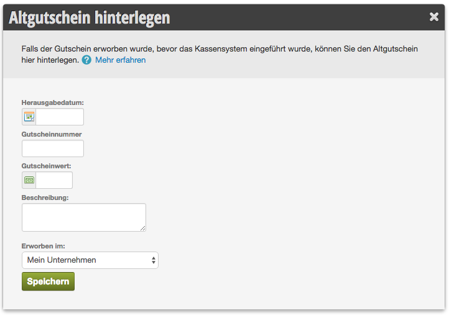This screenshot has width=454, height=318.
Task: Click the Beschreibung textarea resize grip
Action: click(x=143, y=229)
